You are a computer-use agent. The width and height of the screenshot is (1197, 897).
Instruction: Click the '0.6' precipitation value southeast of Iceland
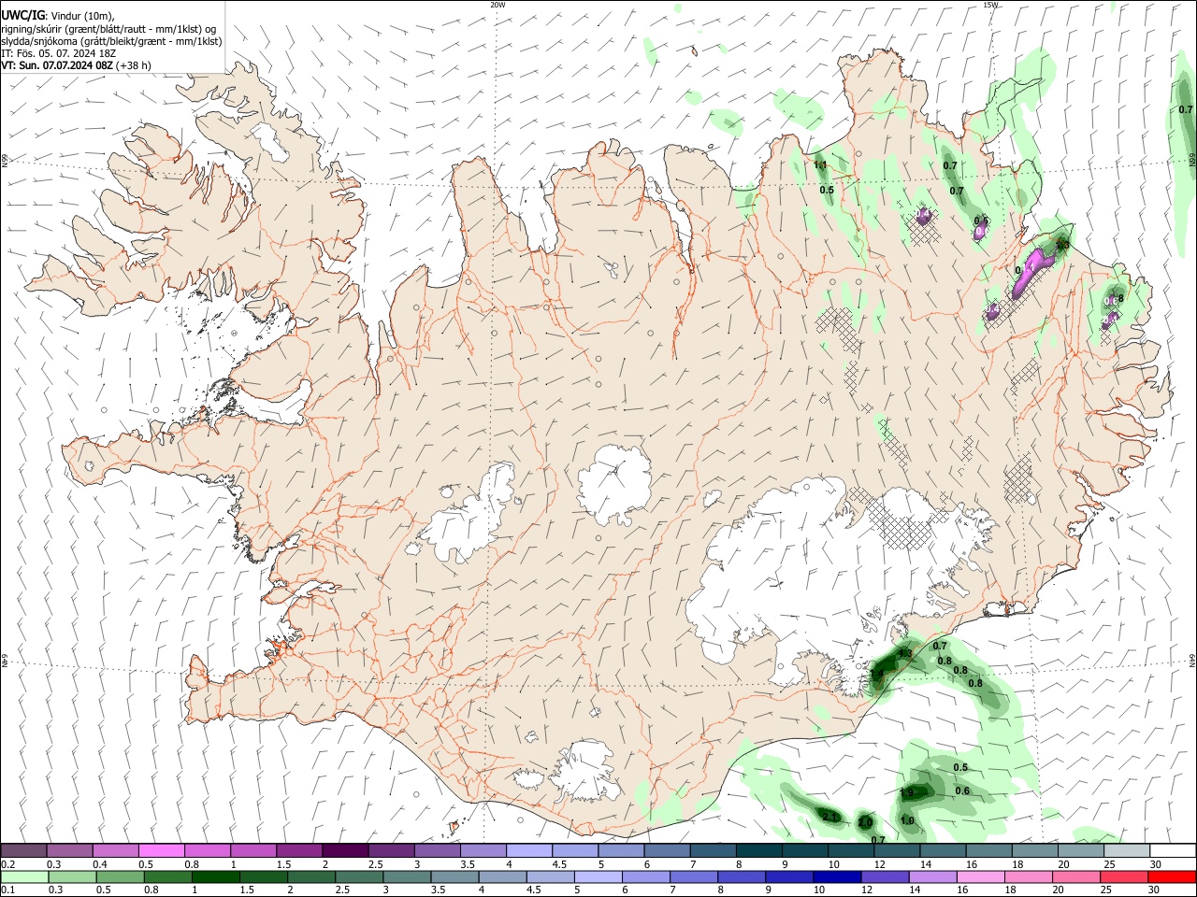pos(962,790)
